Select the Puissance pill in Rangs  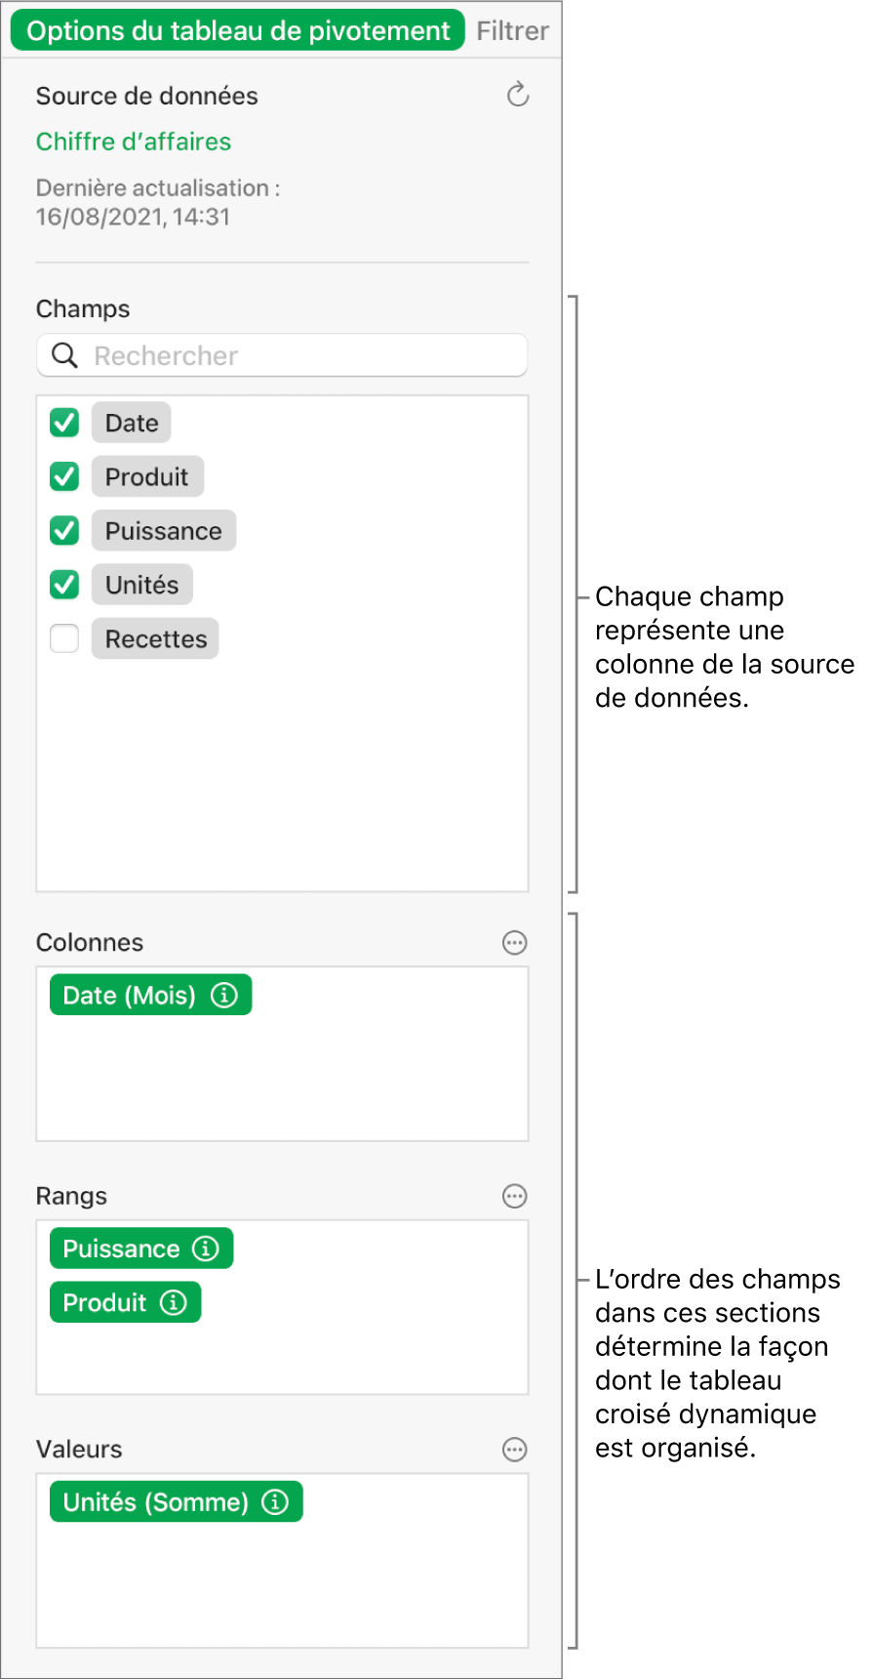[x=122, y=1249]
